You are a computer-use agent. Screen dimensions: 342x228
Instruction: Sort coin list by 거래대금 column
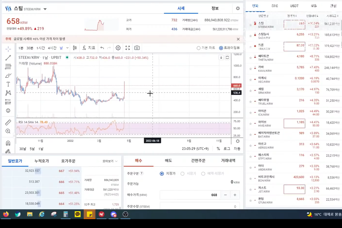coord(332,16)
